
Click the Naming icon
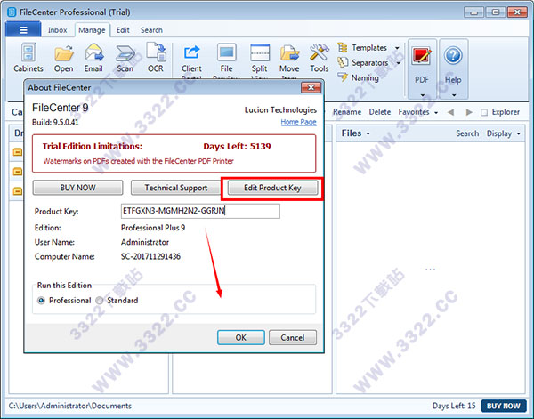343,77
